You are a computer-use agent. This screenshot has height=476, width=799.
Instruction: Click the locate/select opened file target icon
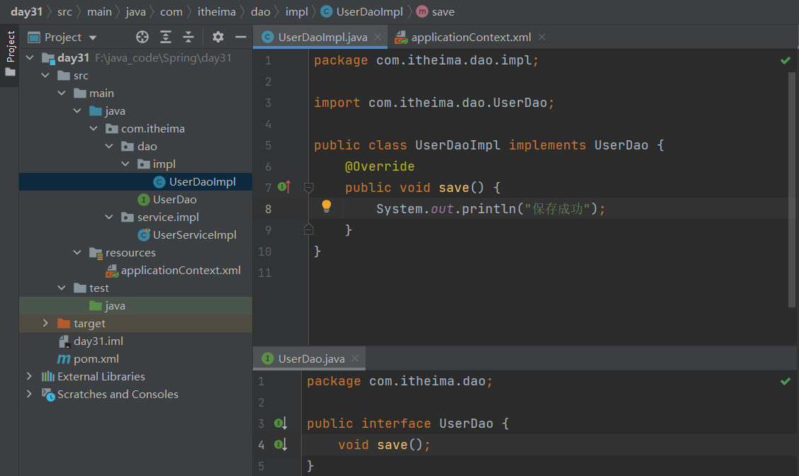pos(142,37)
